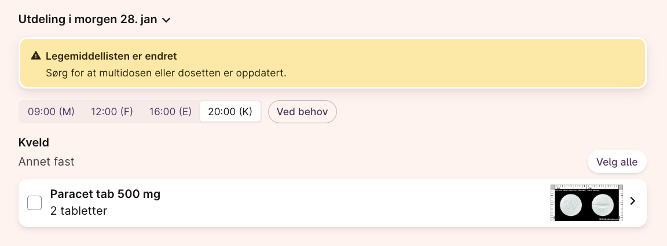Tick the Paracet tab 500 mg checkbox

point(35,203)
